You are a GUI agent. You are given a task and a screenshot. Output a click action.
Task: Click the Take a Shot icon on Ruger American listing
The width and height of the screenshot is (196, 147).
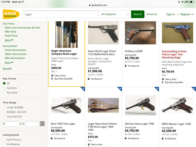[52, 76]
